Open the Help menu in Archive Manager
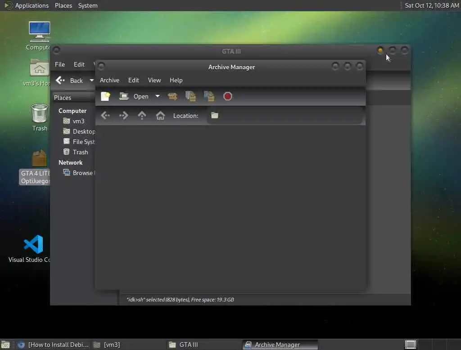The image size is (461, 350). (176, 80)
